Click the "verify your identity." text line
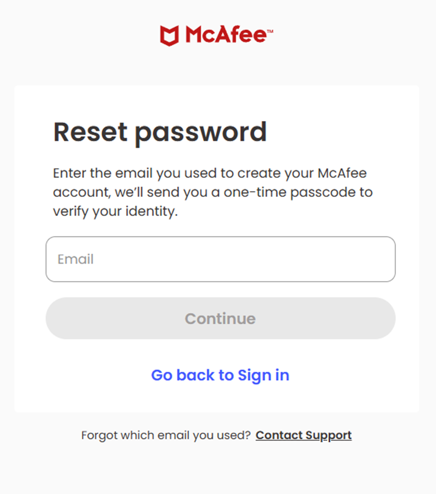This screenshot has height=494, width=436. coord(115,211)
